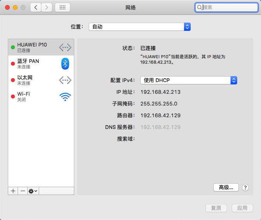Go back with the left arrow button
261x220 pixels.
click(36, 7)
